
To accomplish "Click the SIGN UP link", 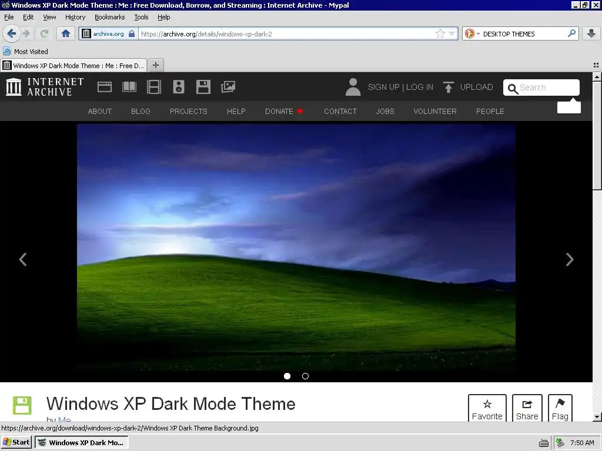I will click(383, 87).
